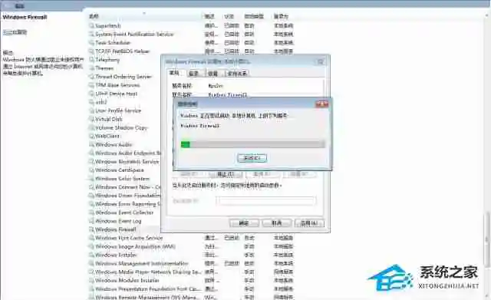Select the Windows Error Reporting service name
Viewport: 491px width, 300px height.
128,204
